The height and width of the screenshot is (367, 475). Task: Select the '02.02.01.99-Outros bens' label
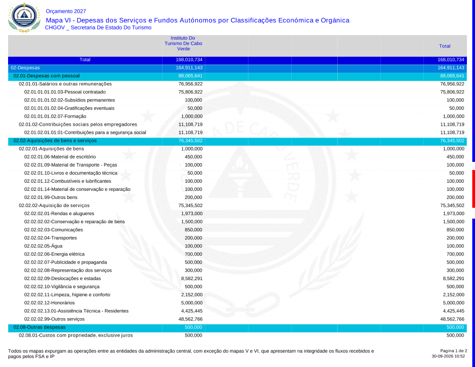(51, 198)
